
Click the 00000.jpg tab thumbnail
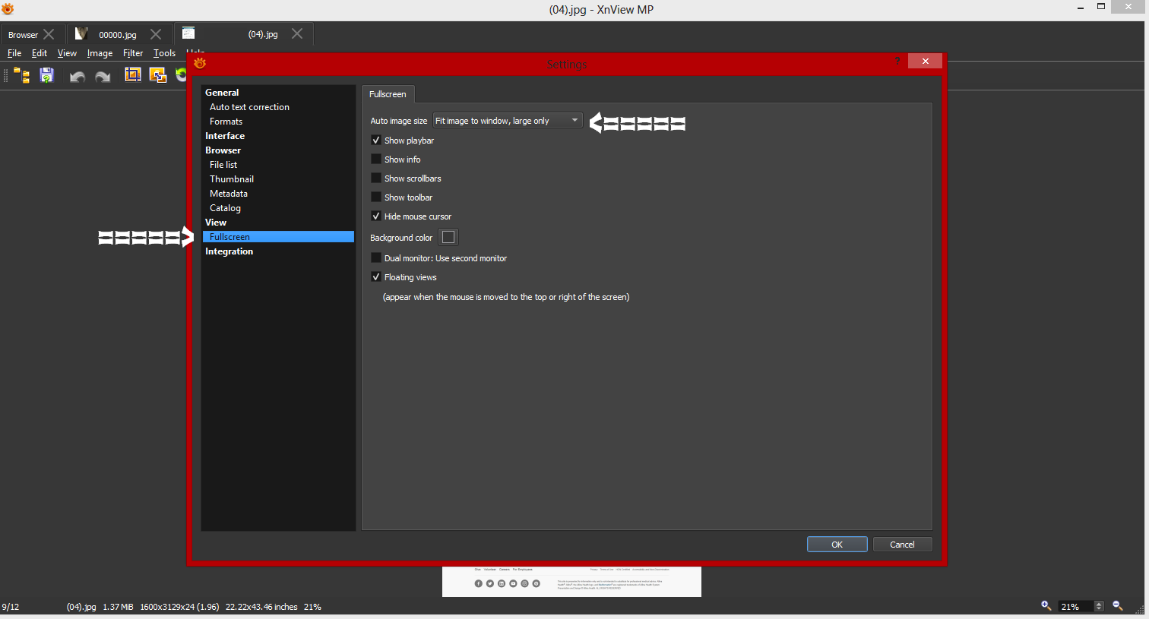[81, 33]
